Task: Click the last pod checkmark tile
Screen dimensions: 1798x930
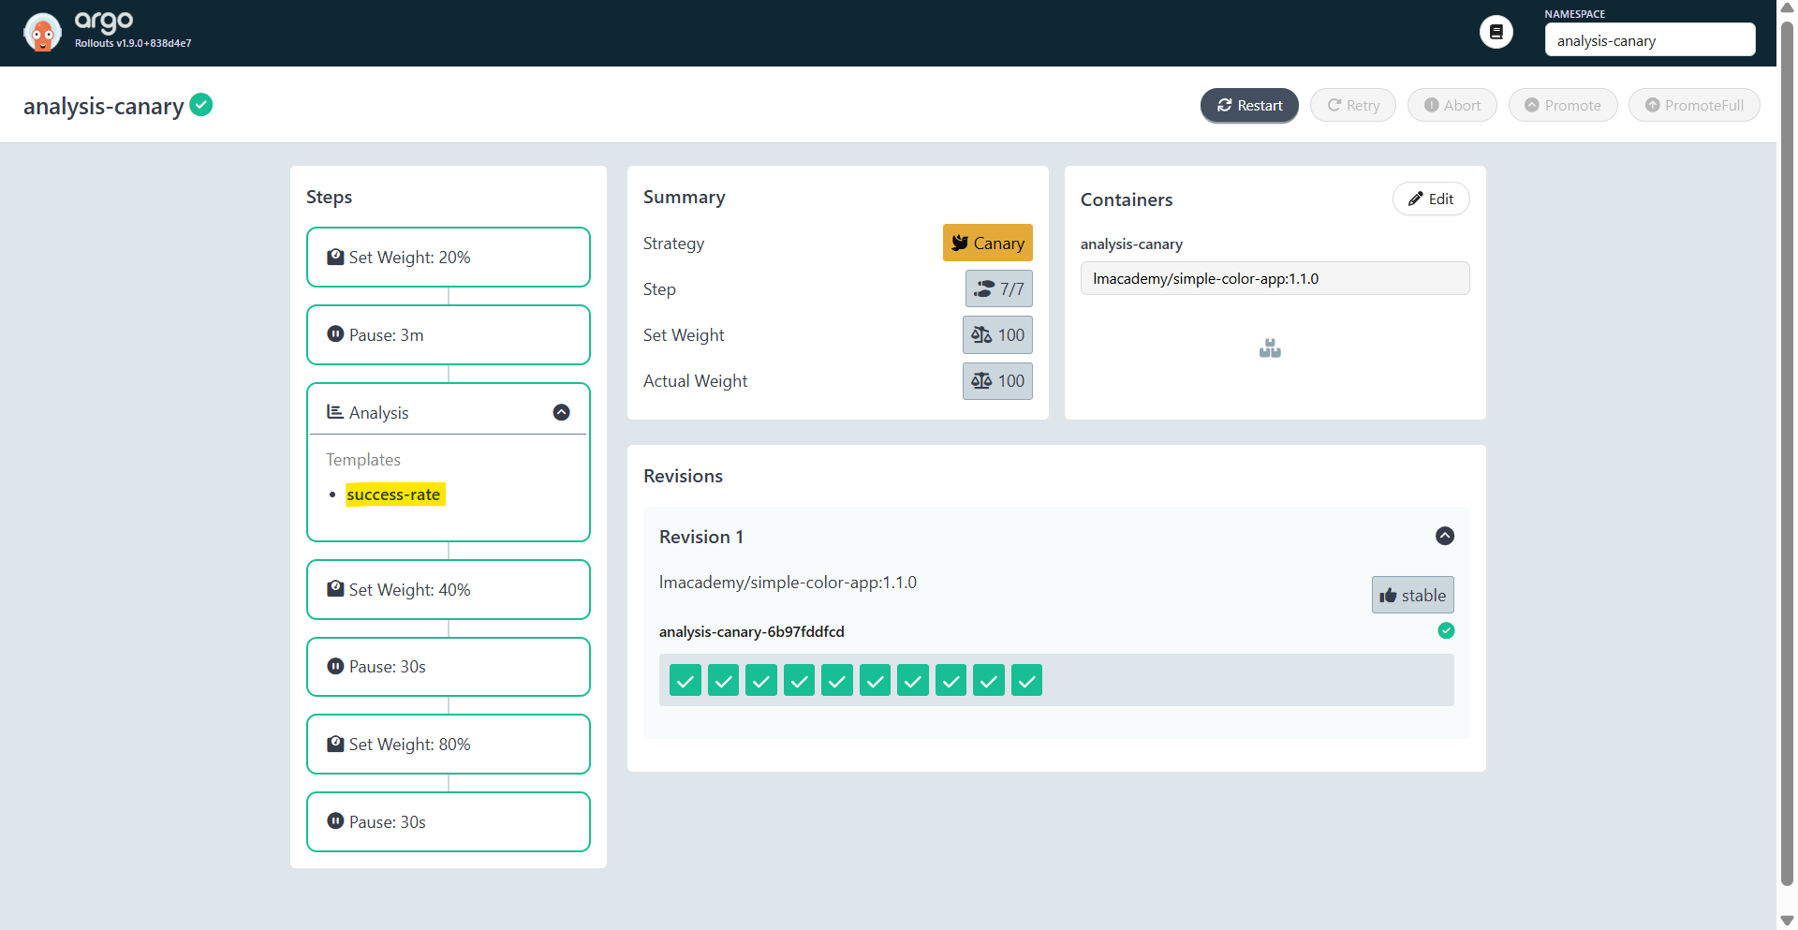Action: click(x=1026, y=680)
